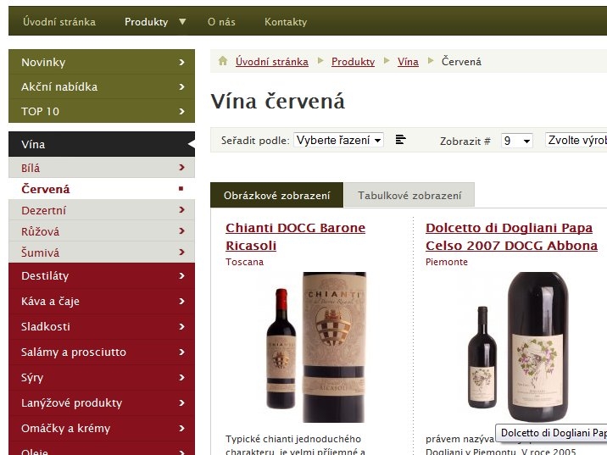Open the Zobrazit items-per-page dropdown

[517, 141]
